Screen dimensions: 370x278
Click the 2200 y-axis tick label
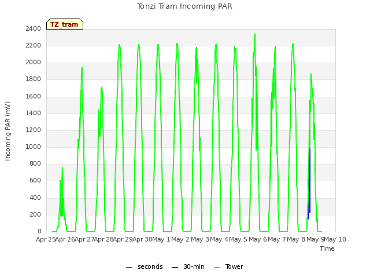[34, 45]
